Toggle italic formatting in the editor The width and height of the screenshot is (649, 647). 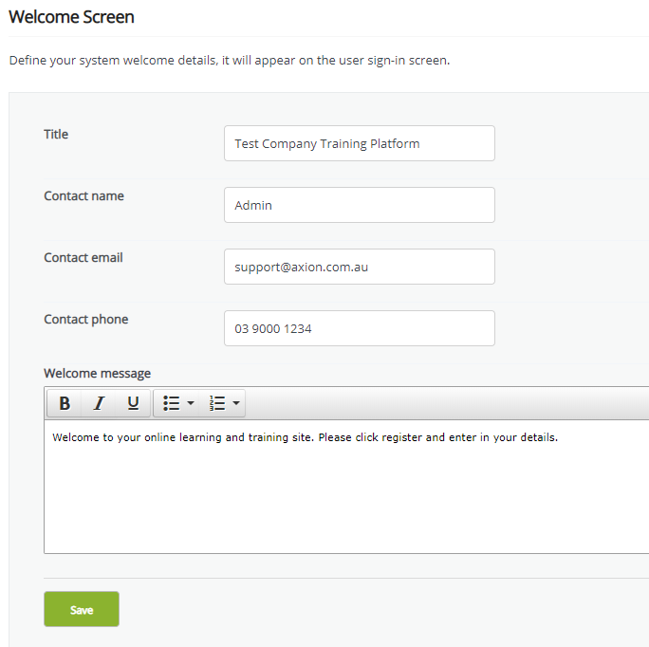(x=99, y=403)
